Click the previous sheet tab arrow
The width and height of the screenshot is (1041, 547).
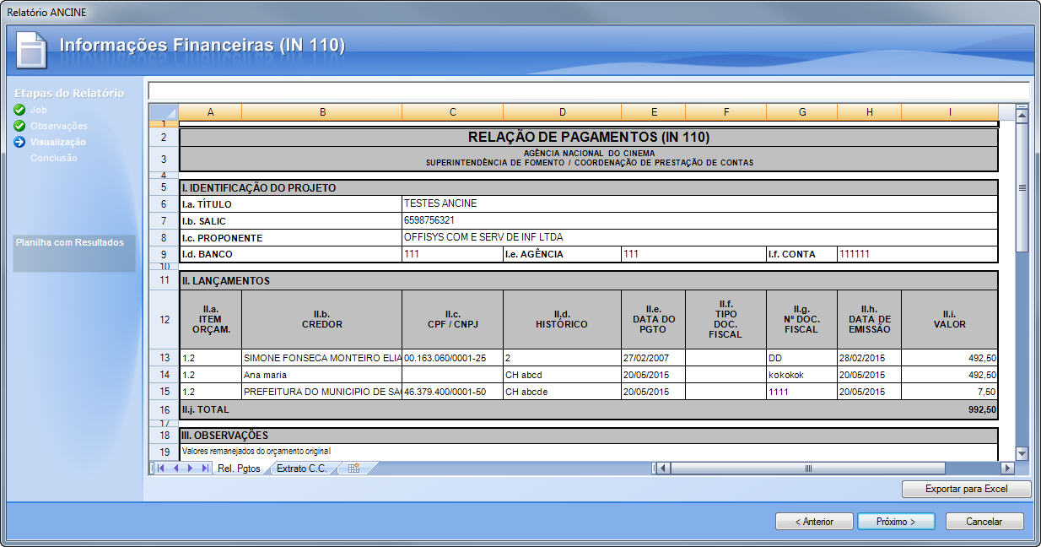tap(175, 468)
